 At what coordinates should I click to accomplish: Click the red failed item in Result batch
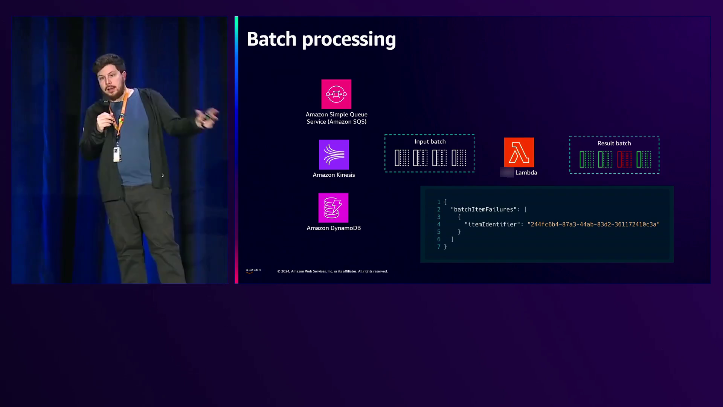coord(624,159)
